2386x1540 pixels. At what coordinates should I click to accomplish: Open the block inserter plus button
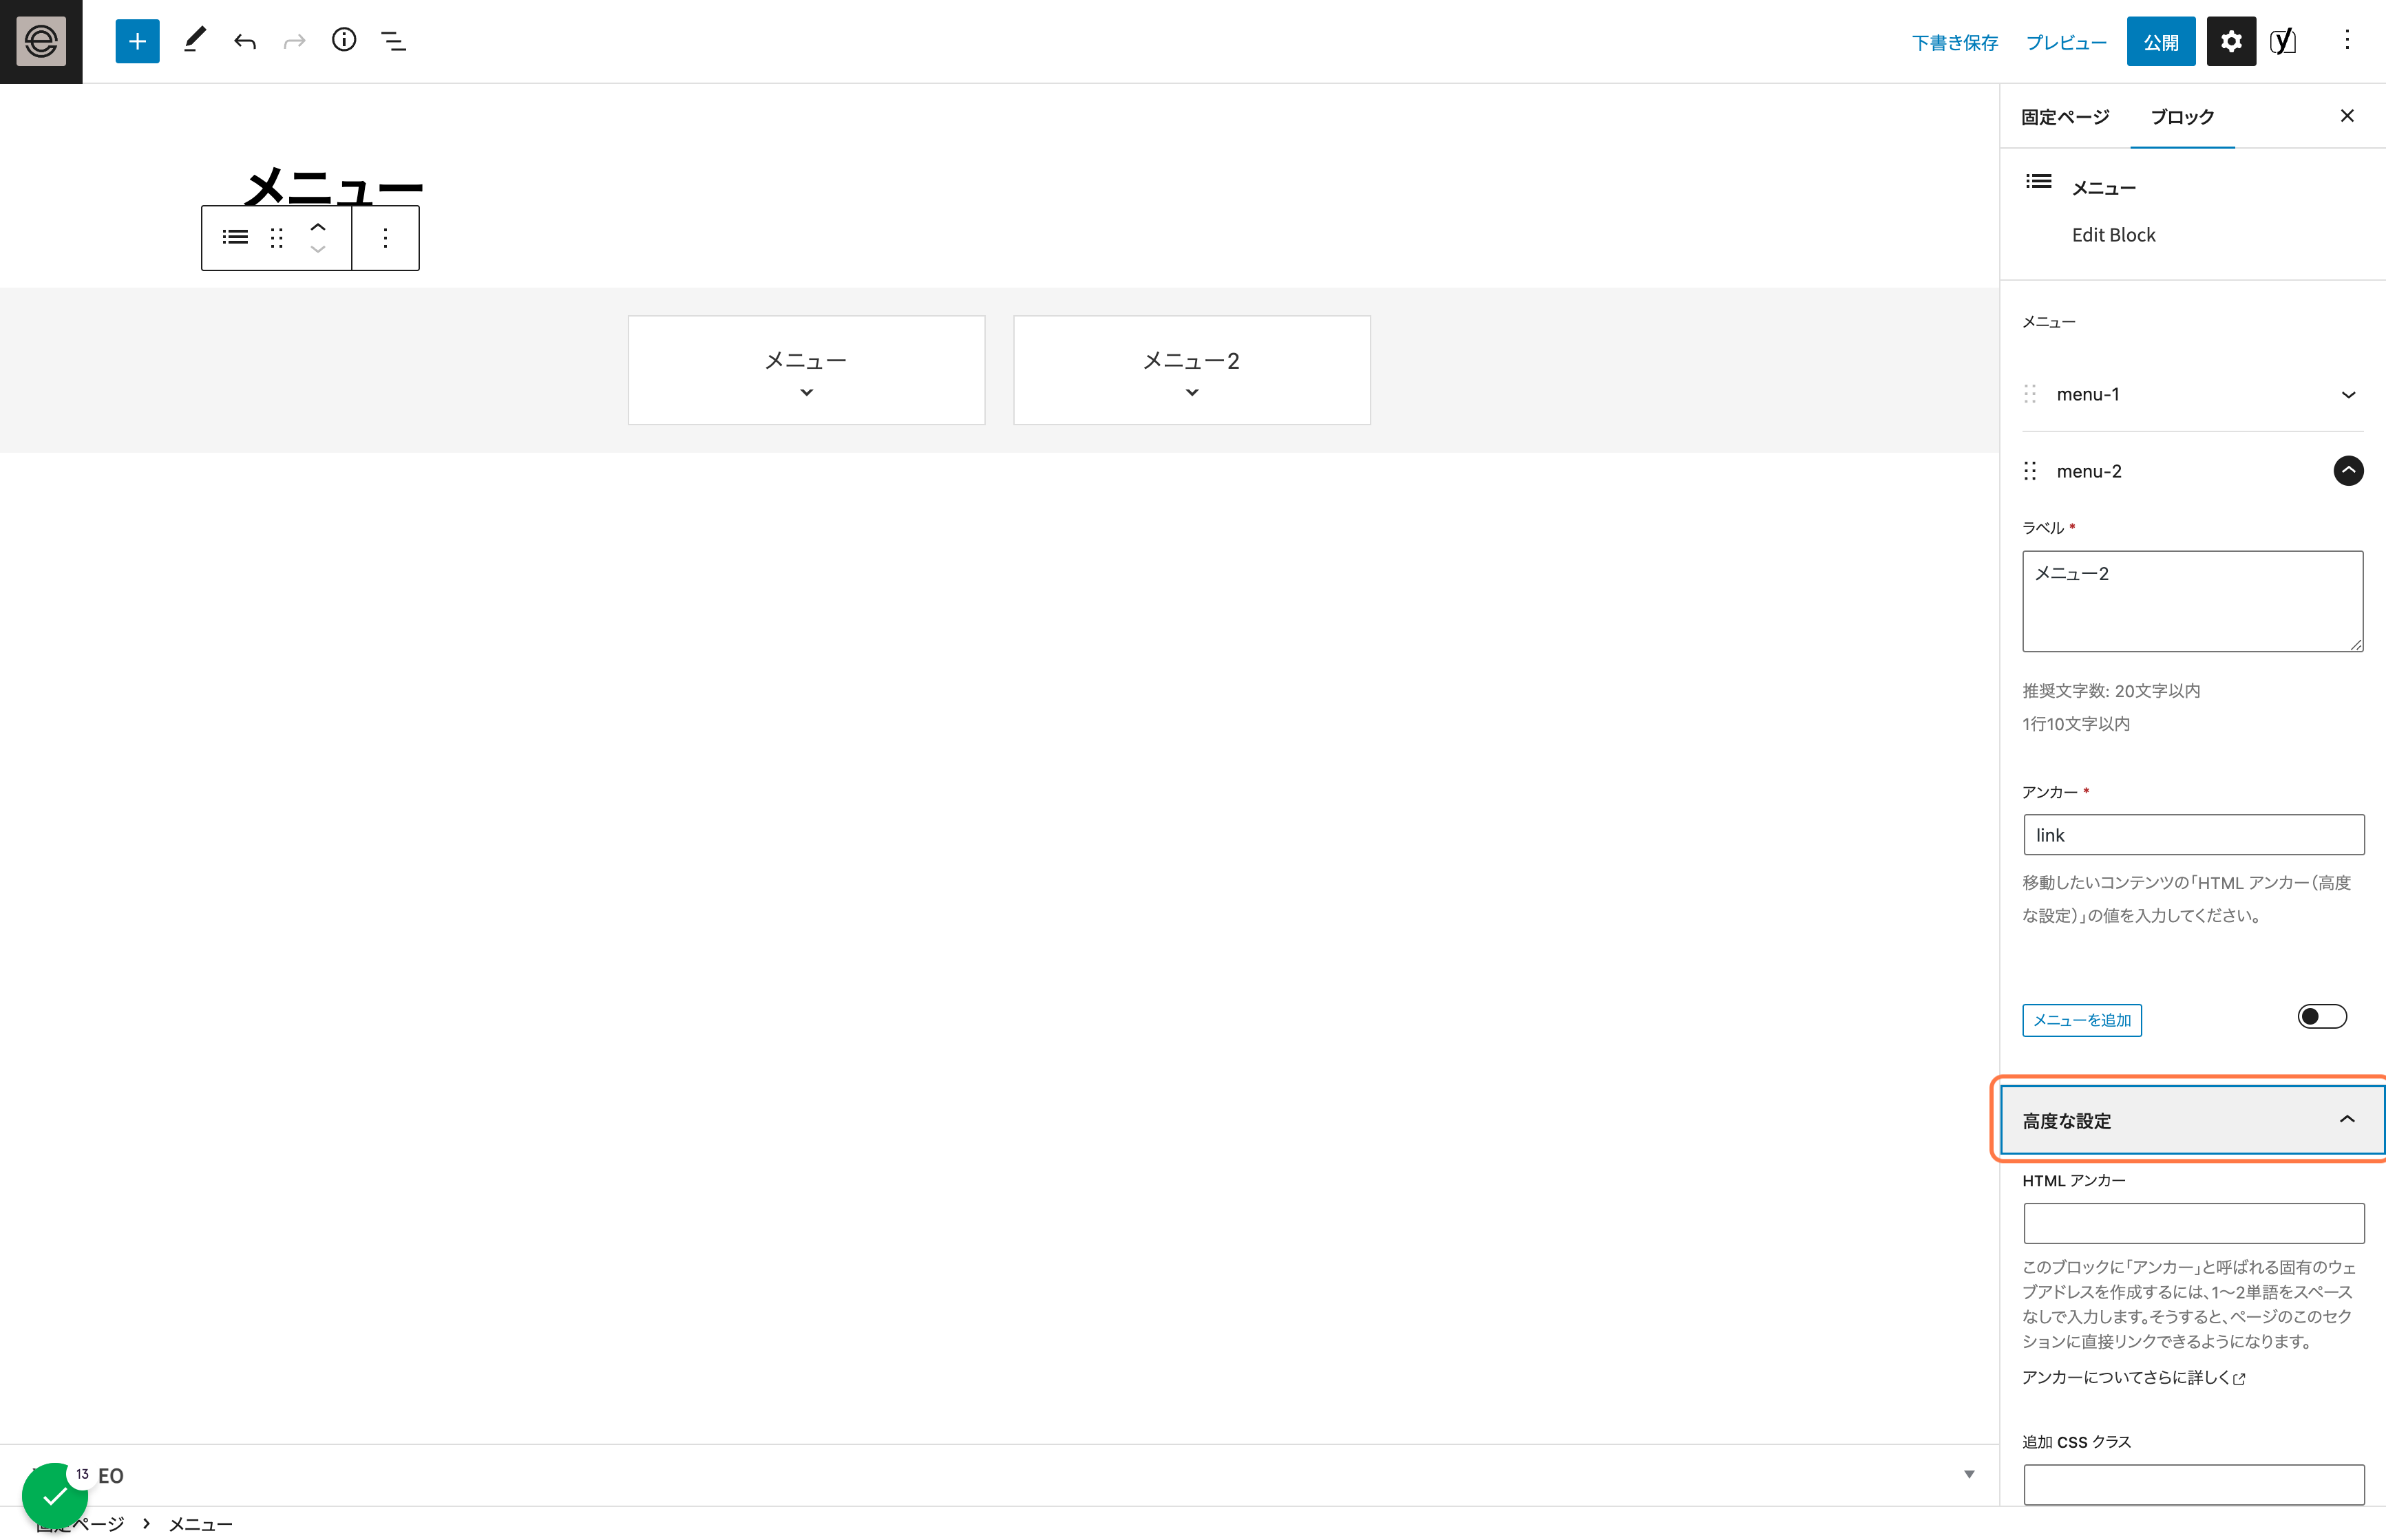point(137,41)
